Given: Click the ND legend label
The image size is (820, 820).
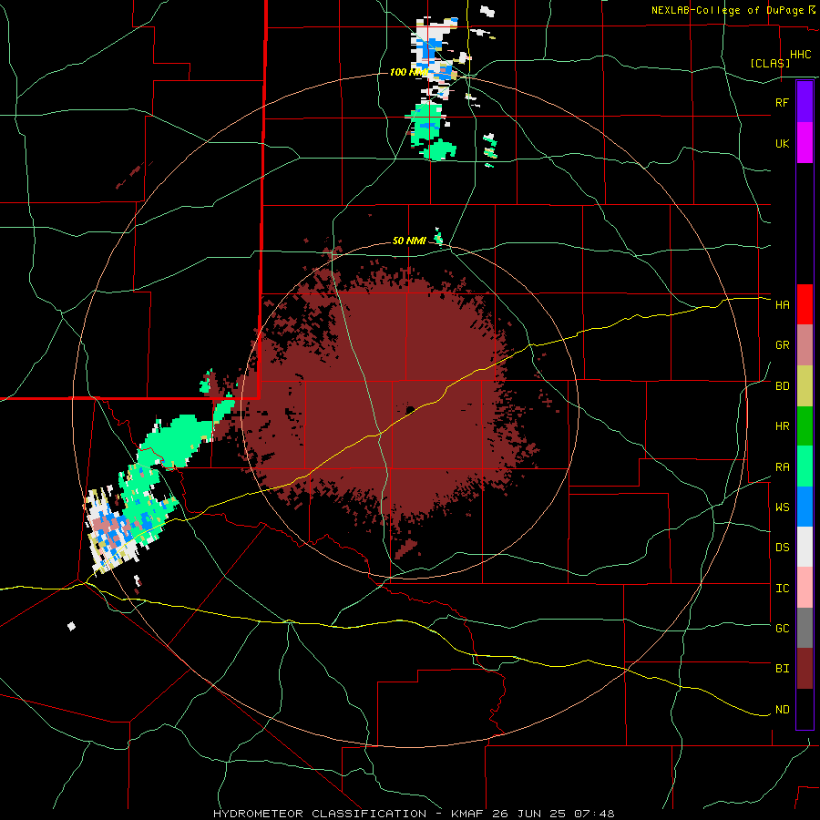Looking at the screenshot, I should (x=782, y=710).
